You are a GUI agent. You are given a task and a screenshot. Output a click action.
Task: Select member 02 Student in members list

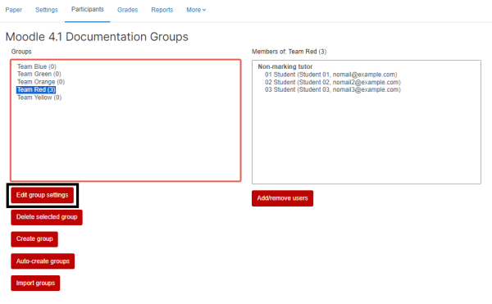(x=333, y=82)
